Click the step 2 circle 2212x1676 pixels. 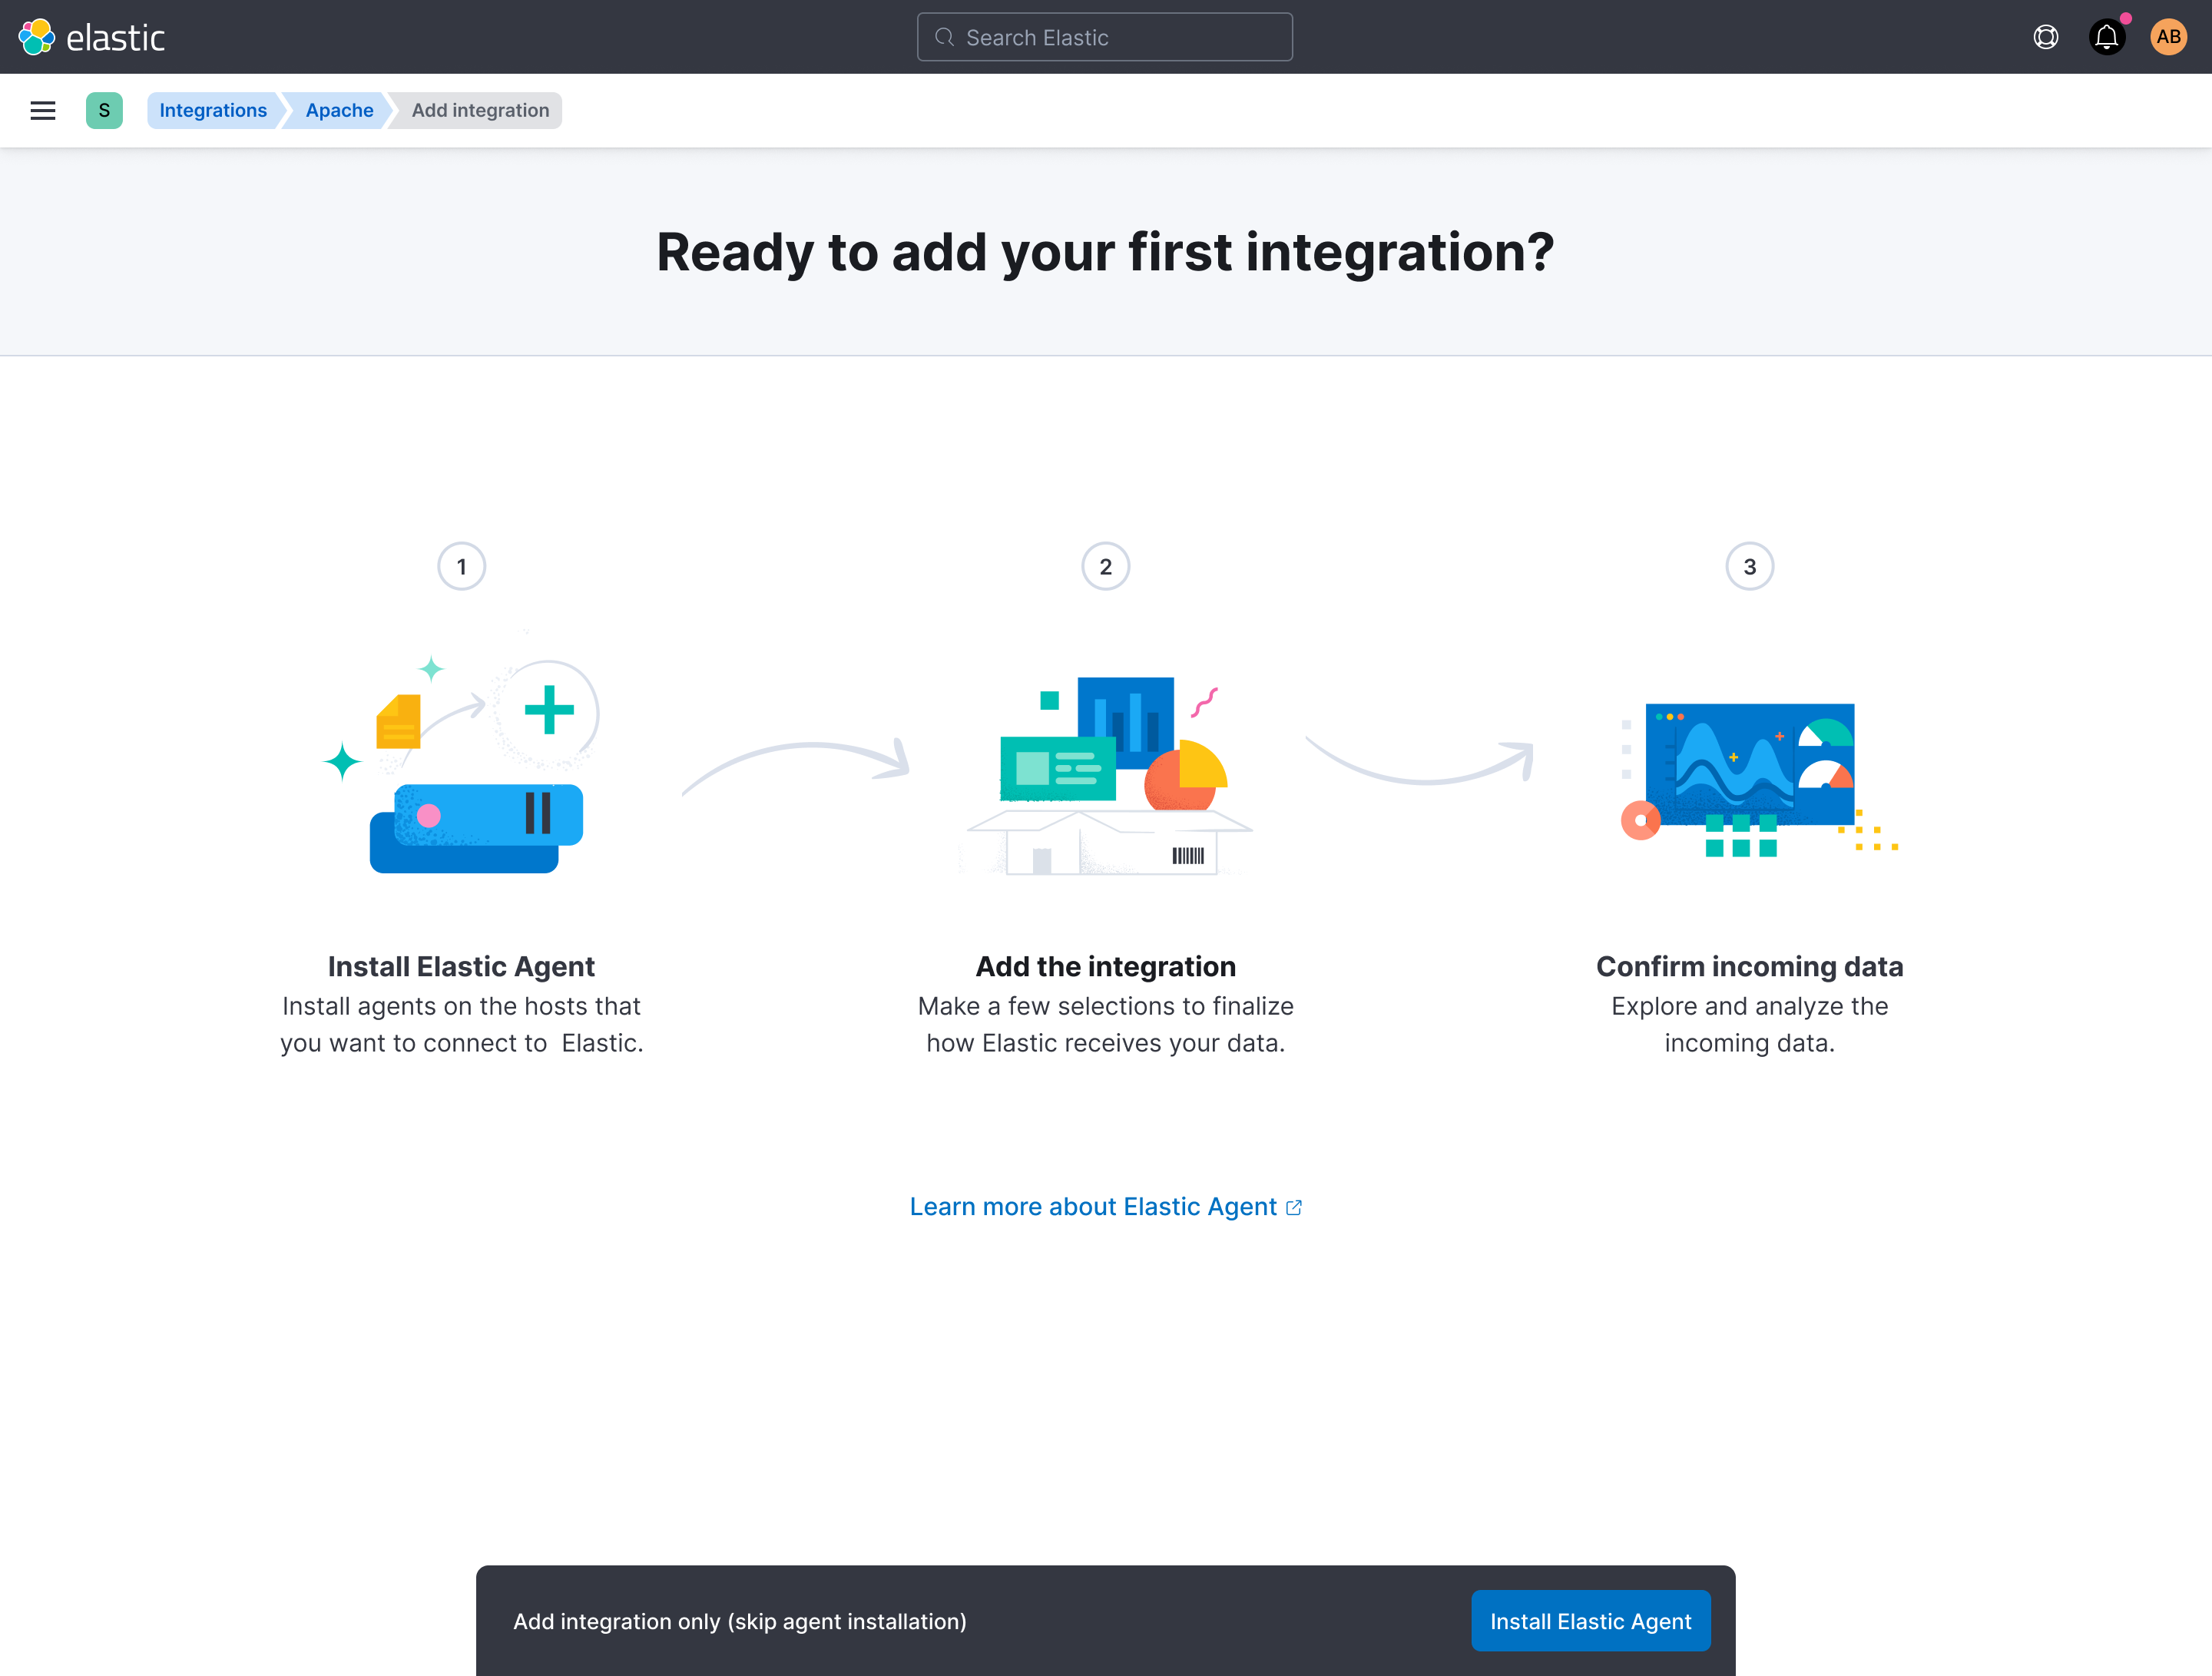[x=1105, y=566]
